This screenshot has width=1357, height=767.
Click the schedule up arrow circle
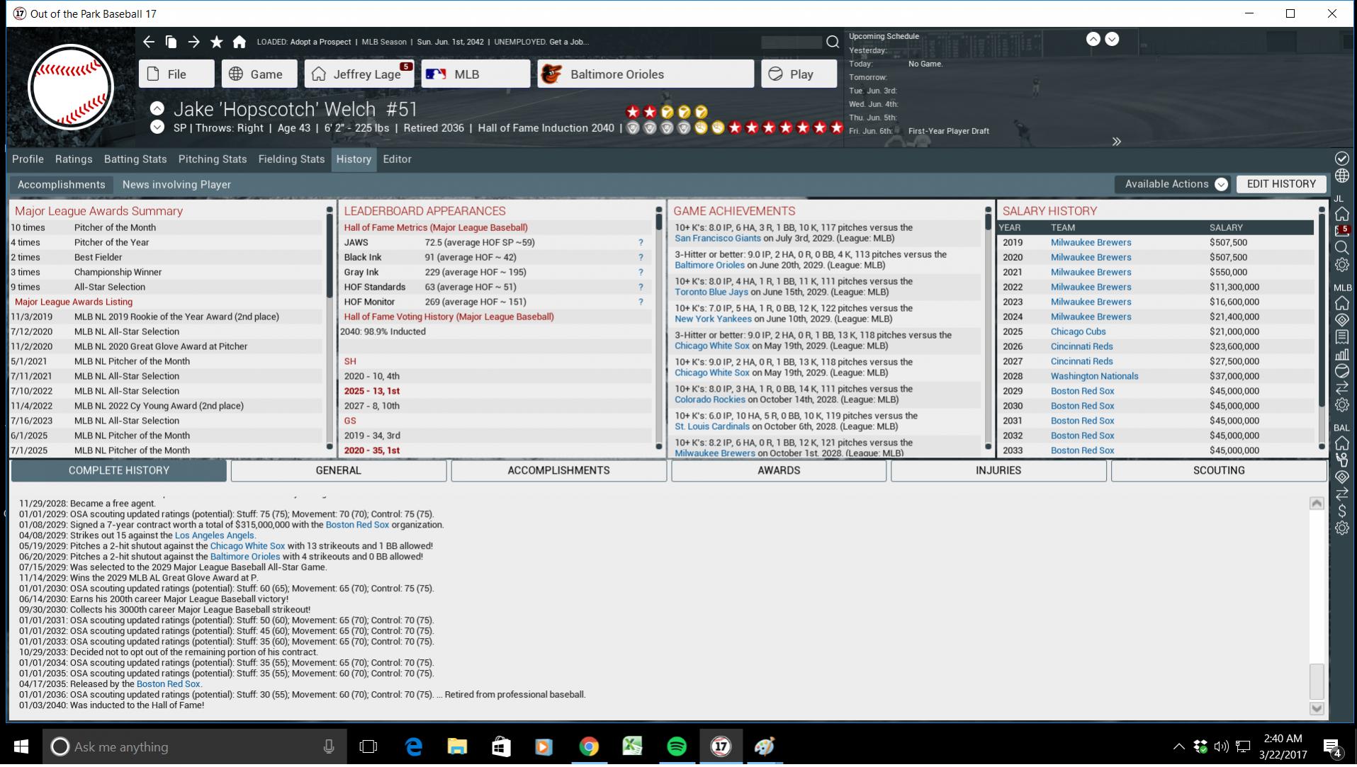[1093, 40]
